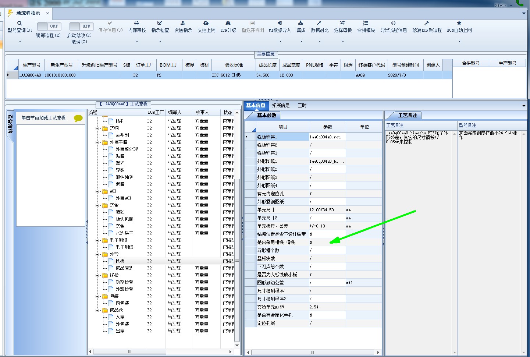Collapse the 外层干膜 tree node
530x357 pixels.
(x=98, y=142)
